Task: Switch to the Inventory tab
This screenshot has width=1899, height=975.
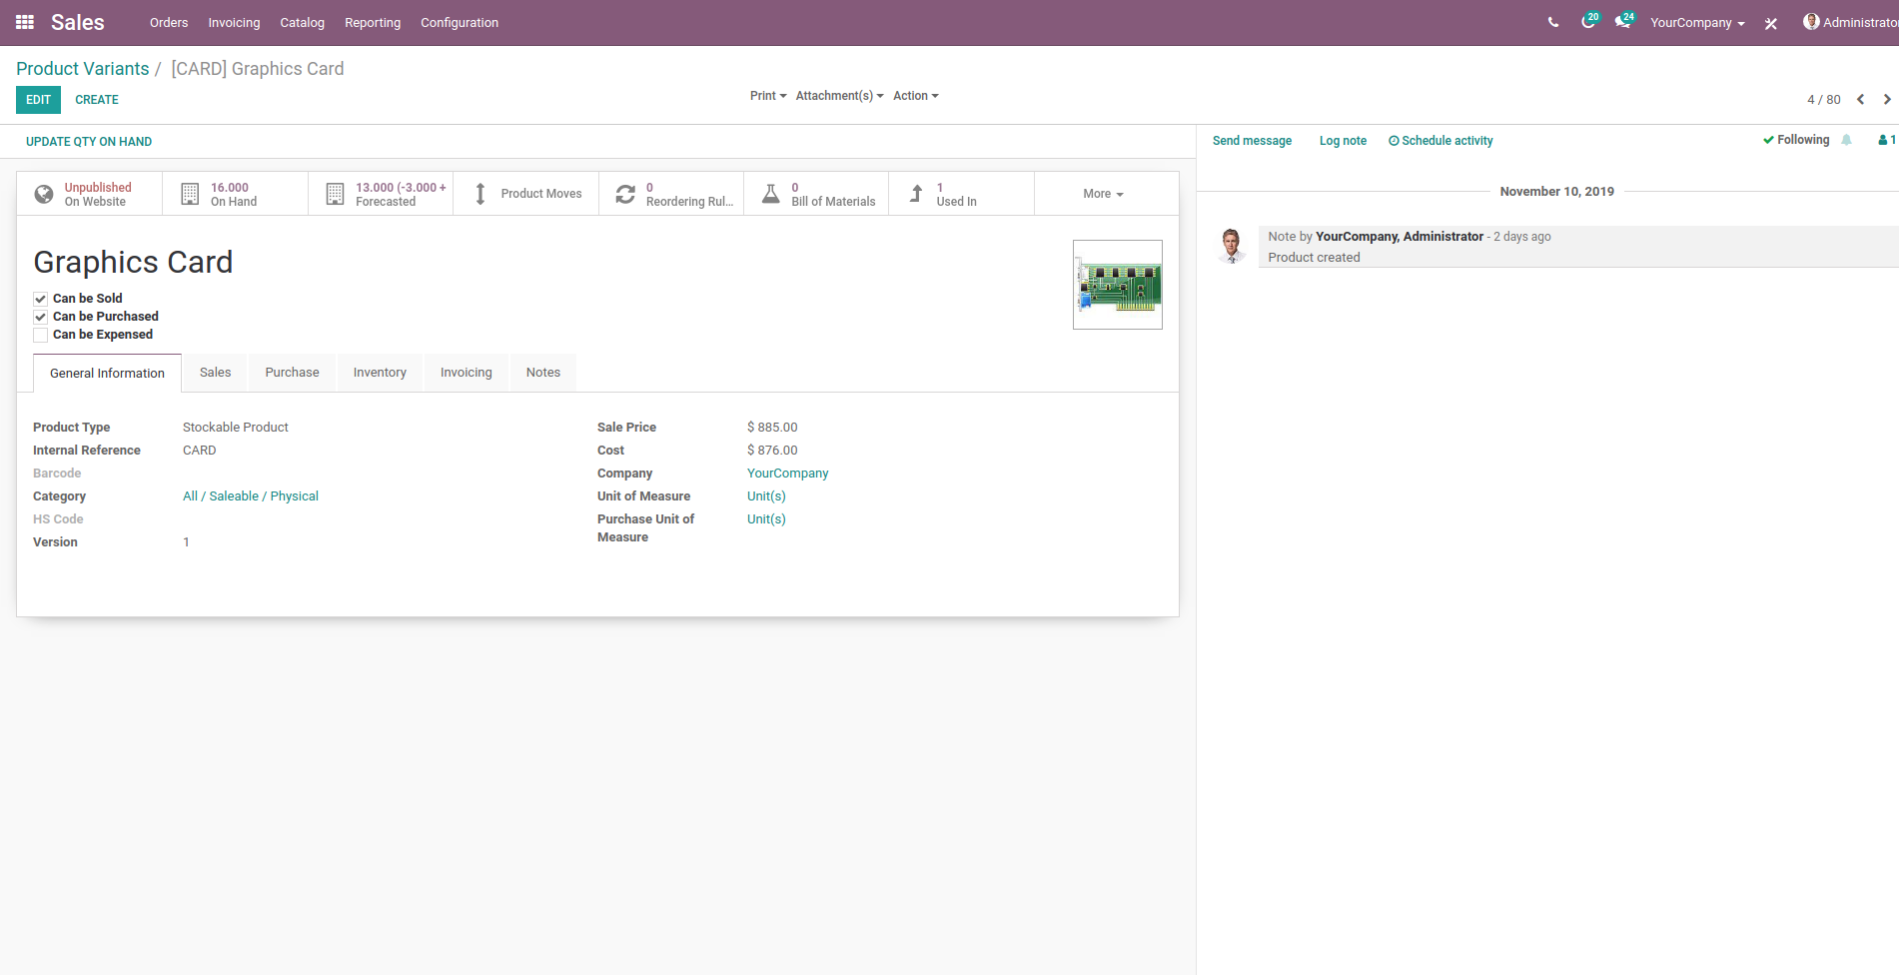Action: coord(380,372)
